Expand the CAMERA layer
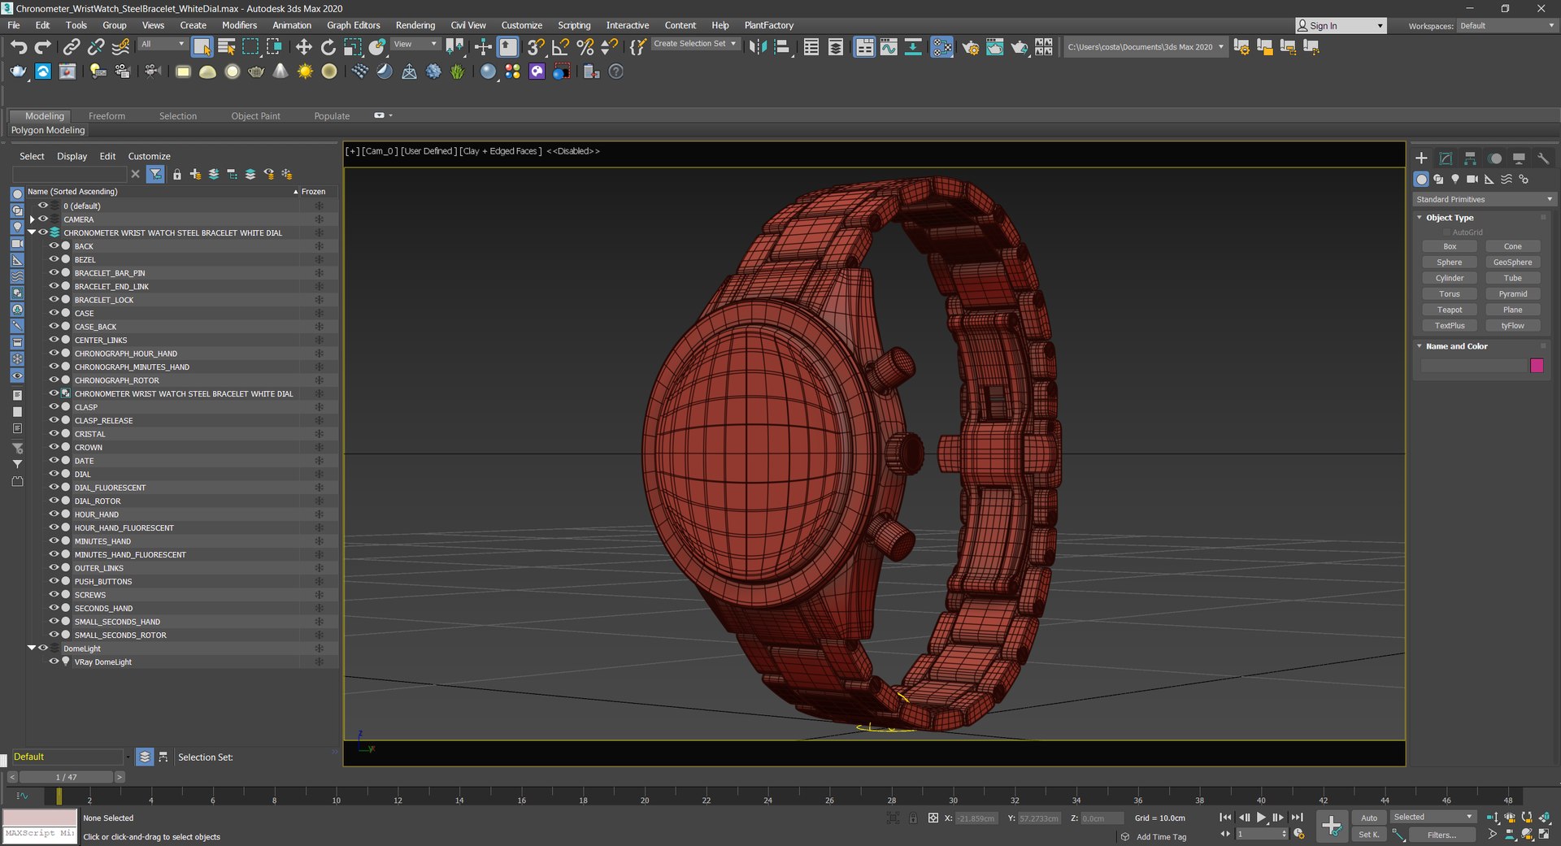The height and width of the screenshot is (846, 1561). 32,219
